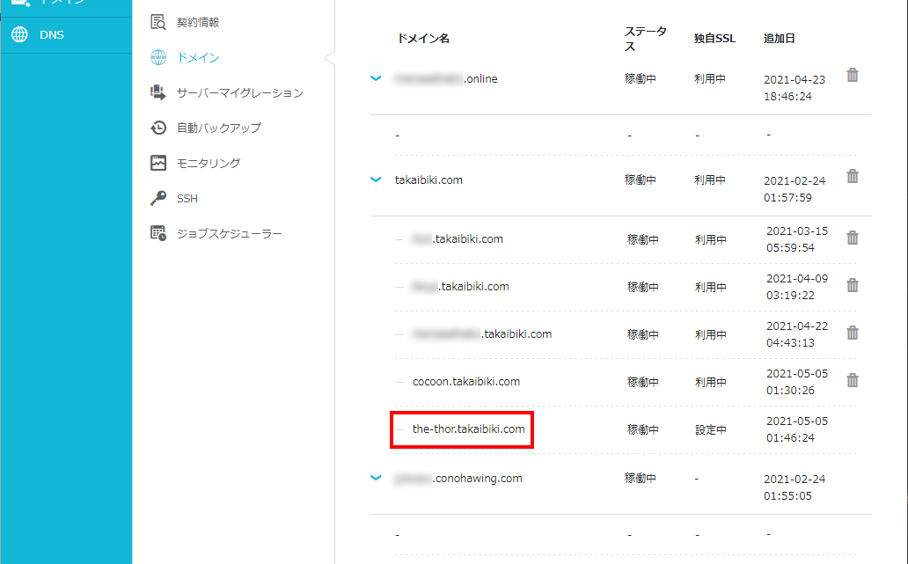908x564 pixels.
Task: Delete cocoon.takaibiki.com via trash icon
Action: (x=853, y=380)
